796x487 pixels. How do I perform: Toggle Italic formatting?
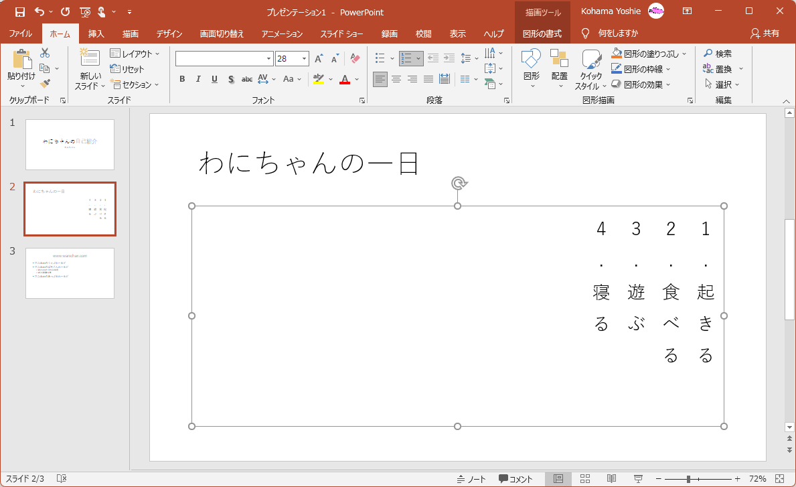click(x=198, y=79)
